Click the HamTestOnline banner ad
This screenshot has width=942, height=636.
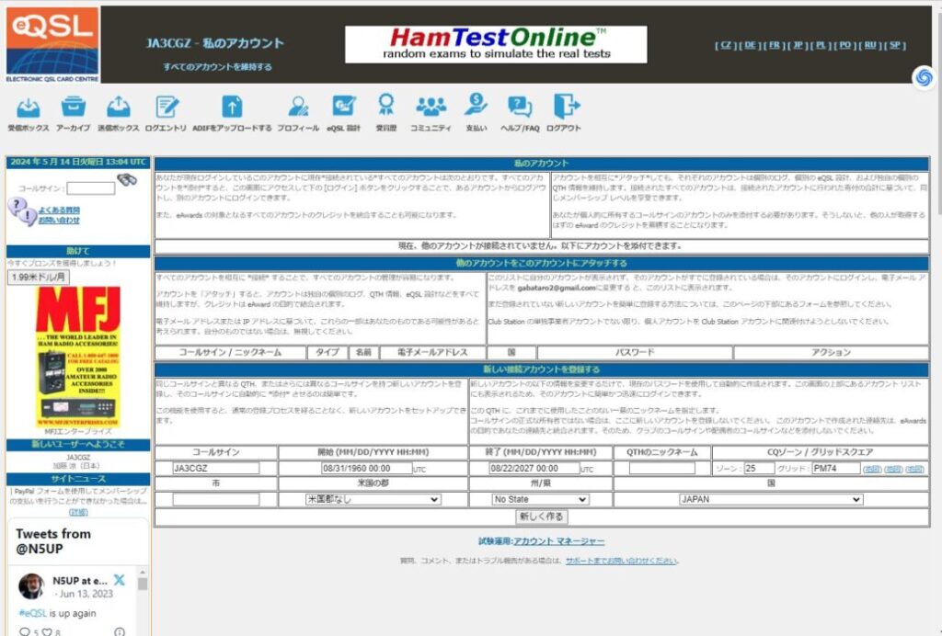pyautogui.click(x=496, y=44)
